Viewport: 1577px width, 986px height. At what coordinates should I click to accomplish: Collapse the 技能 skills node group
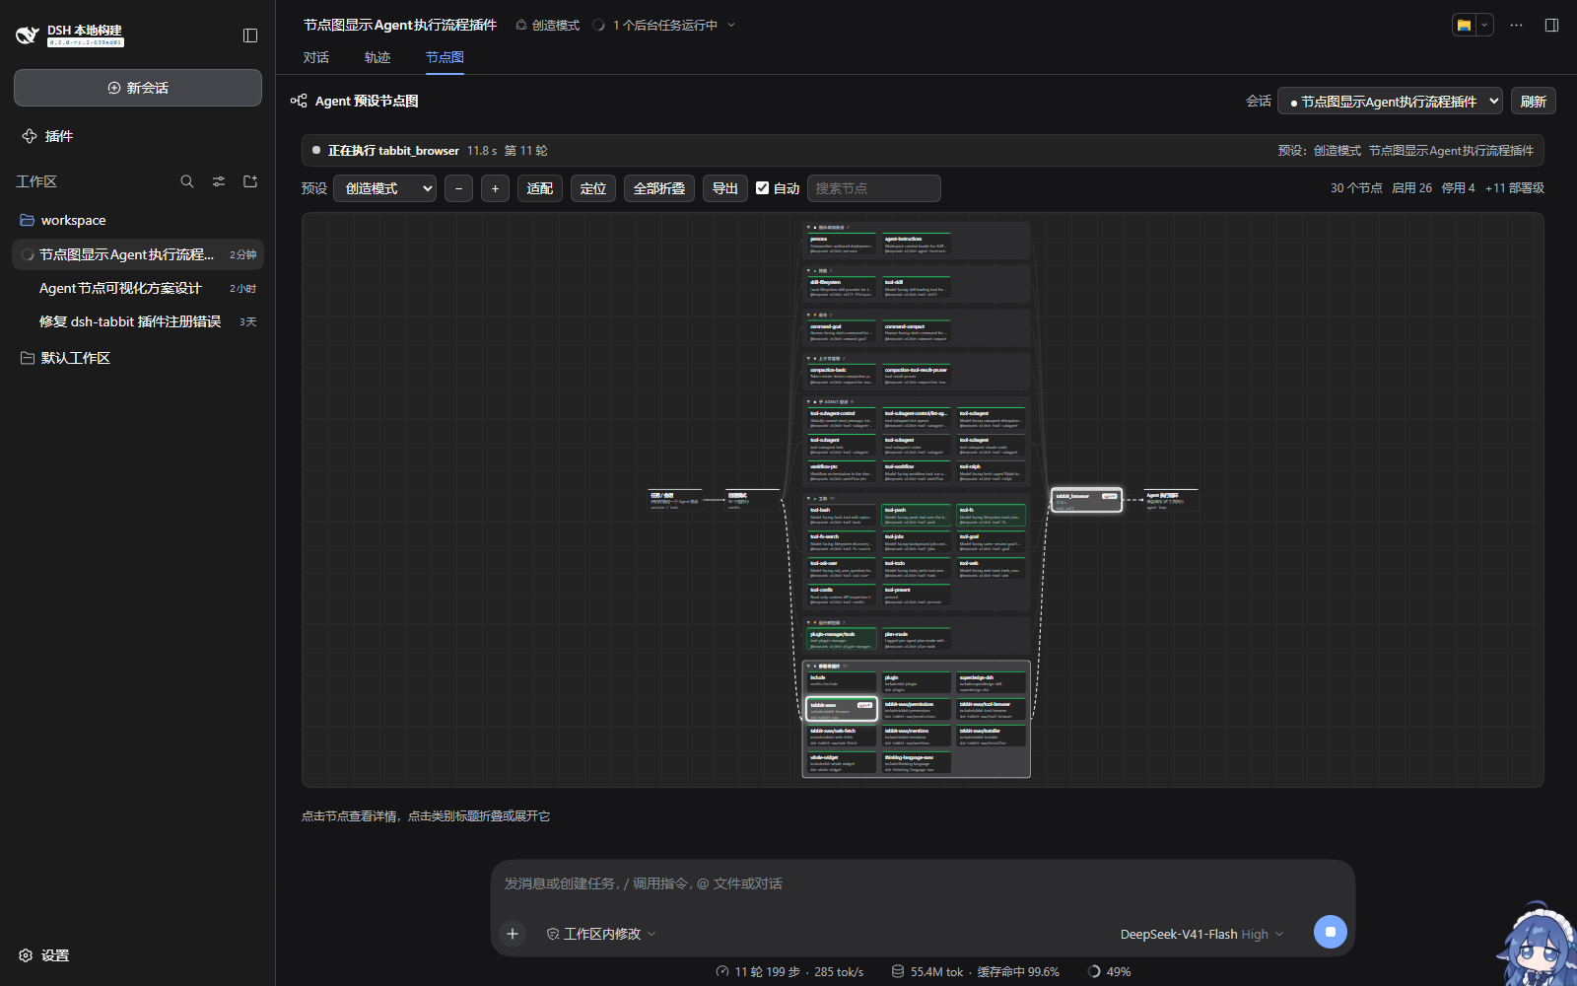coord(819,270)
